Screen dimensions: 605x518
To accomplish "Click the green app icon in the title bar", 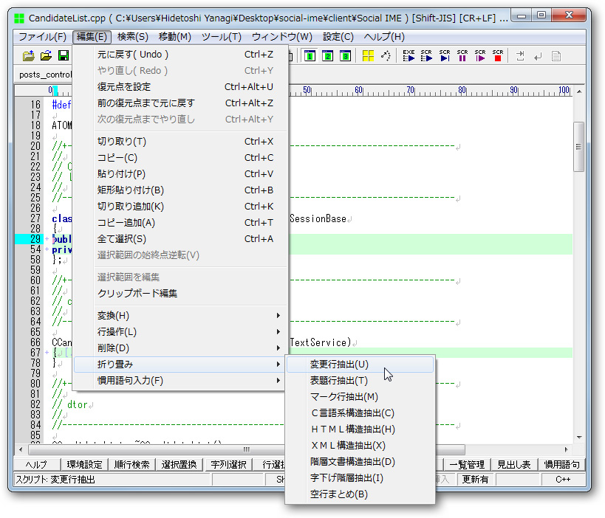I will (19, 18).
